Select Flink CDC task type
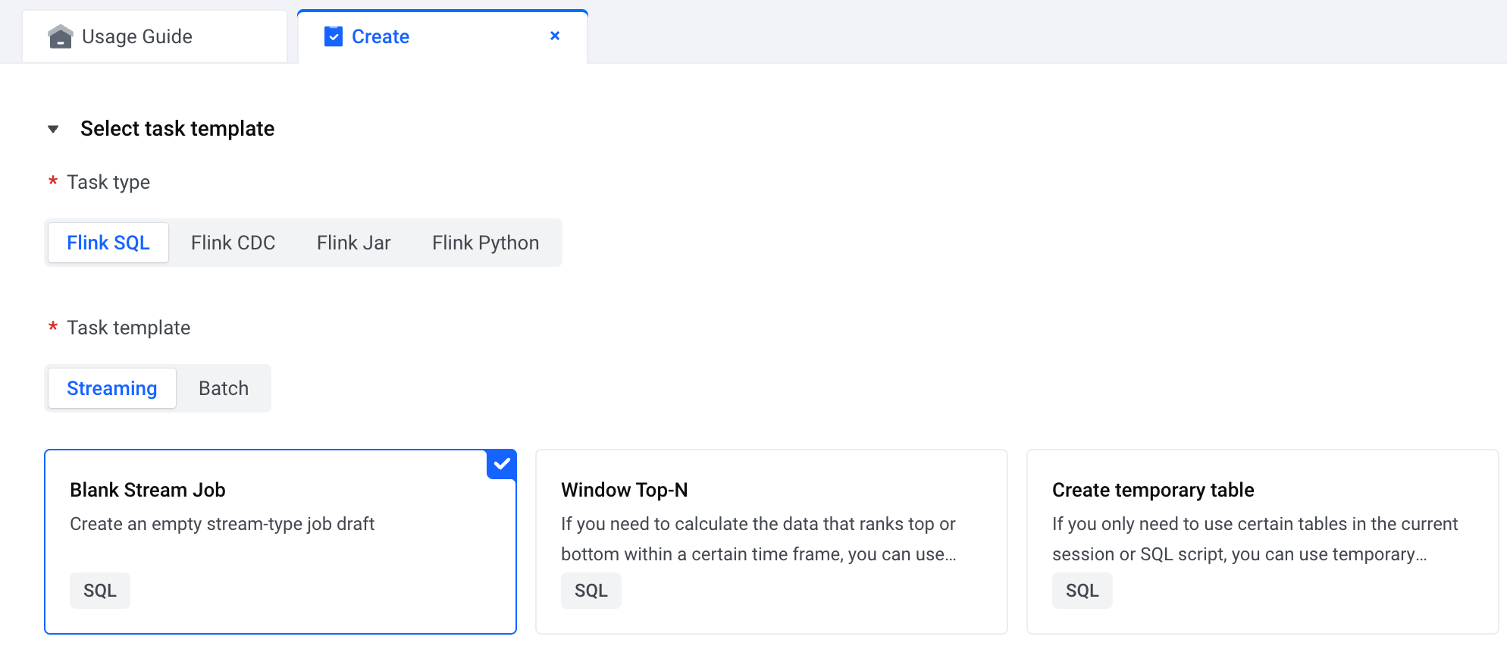The height and width of the screenshot is (646, 1507). coord(233,243)
